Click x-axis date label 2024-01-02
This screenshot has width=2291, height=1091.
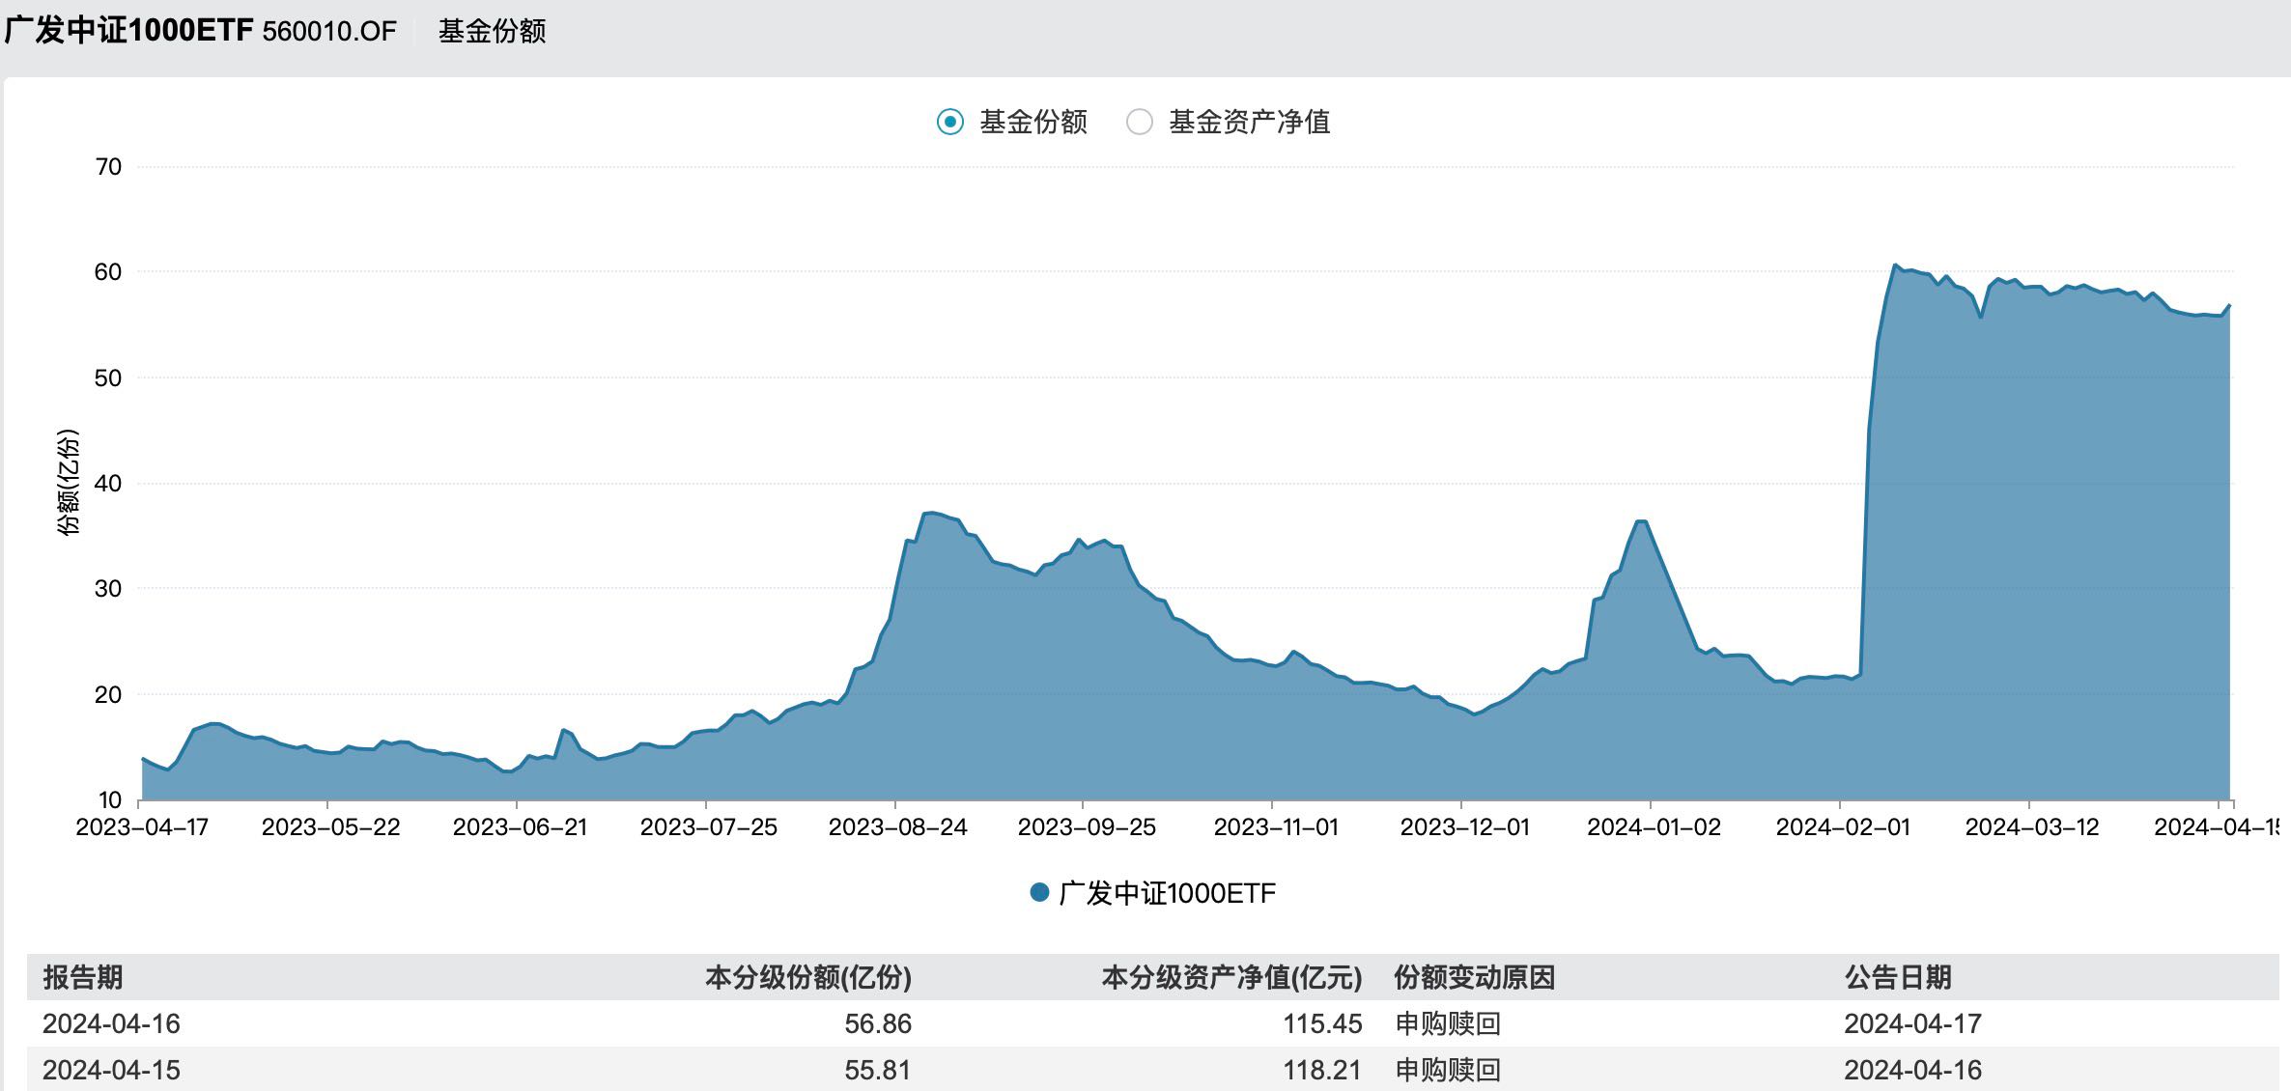tap(1654, 827)
